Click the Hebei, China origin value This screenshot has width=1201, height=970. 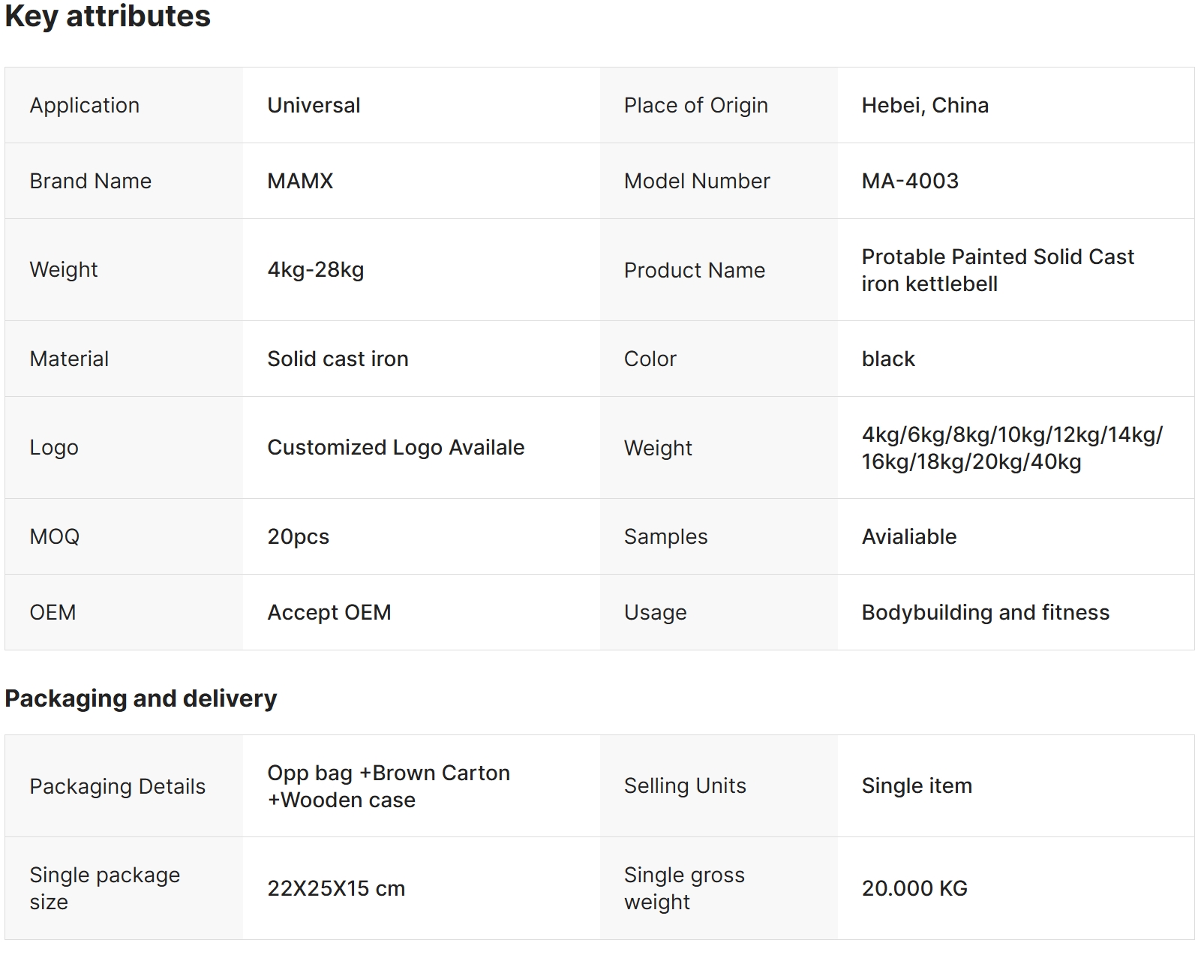point(924,105)
